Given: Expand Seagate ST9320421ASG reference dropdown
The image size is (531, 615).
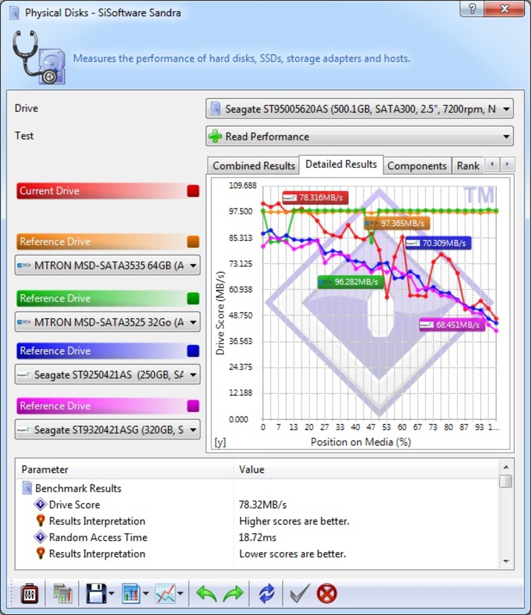Looking at the screenshot, I should 107,429.
